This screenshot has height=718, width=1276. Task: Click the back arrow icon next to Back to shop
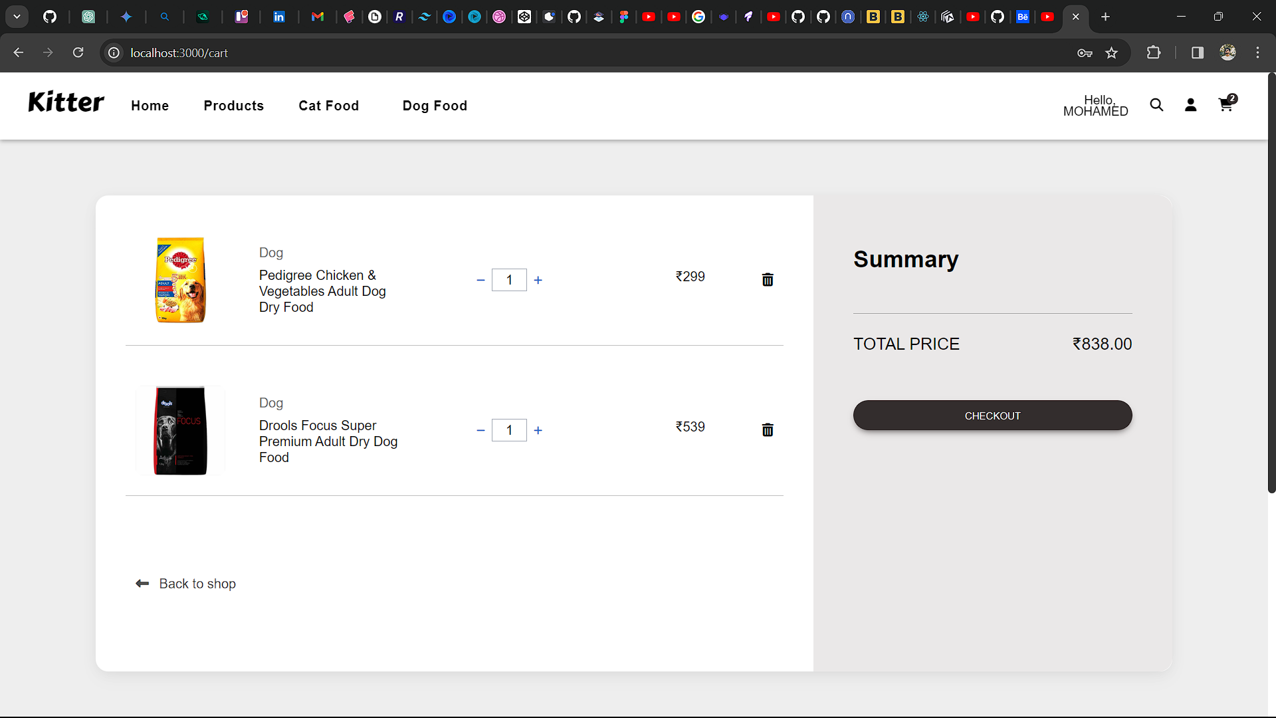(x=142, y=584)
